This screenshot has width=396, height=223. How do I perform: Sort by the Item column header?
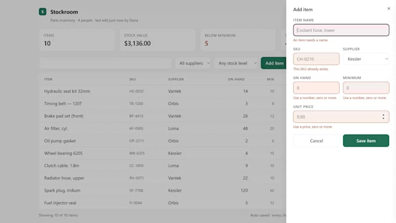[x=48, y=79]
